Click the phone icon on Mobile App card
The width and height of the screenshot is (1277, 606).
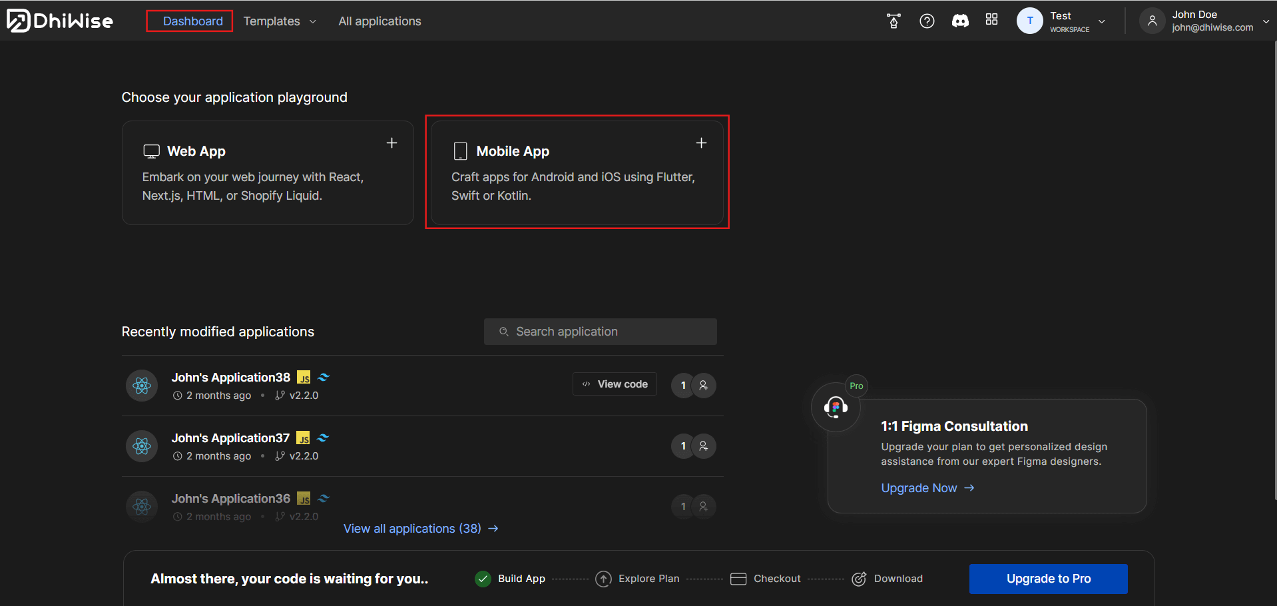[x=460, y=151]
